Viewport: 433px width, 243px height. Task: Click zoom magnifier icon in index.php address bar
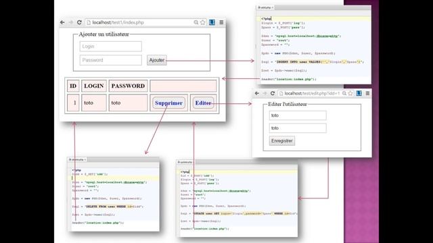click(196, 22)
